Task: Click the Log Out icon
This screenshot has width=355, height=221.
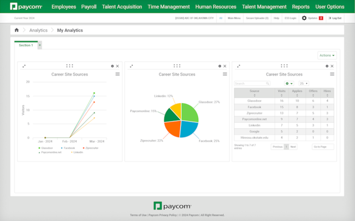Action: [x=330, y=18]
